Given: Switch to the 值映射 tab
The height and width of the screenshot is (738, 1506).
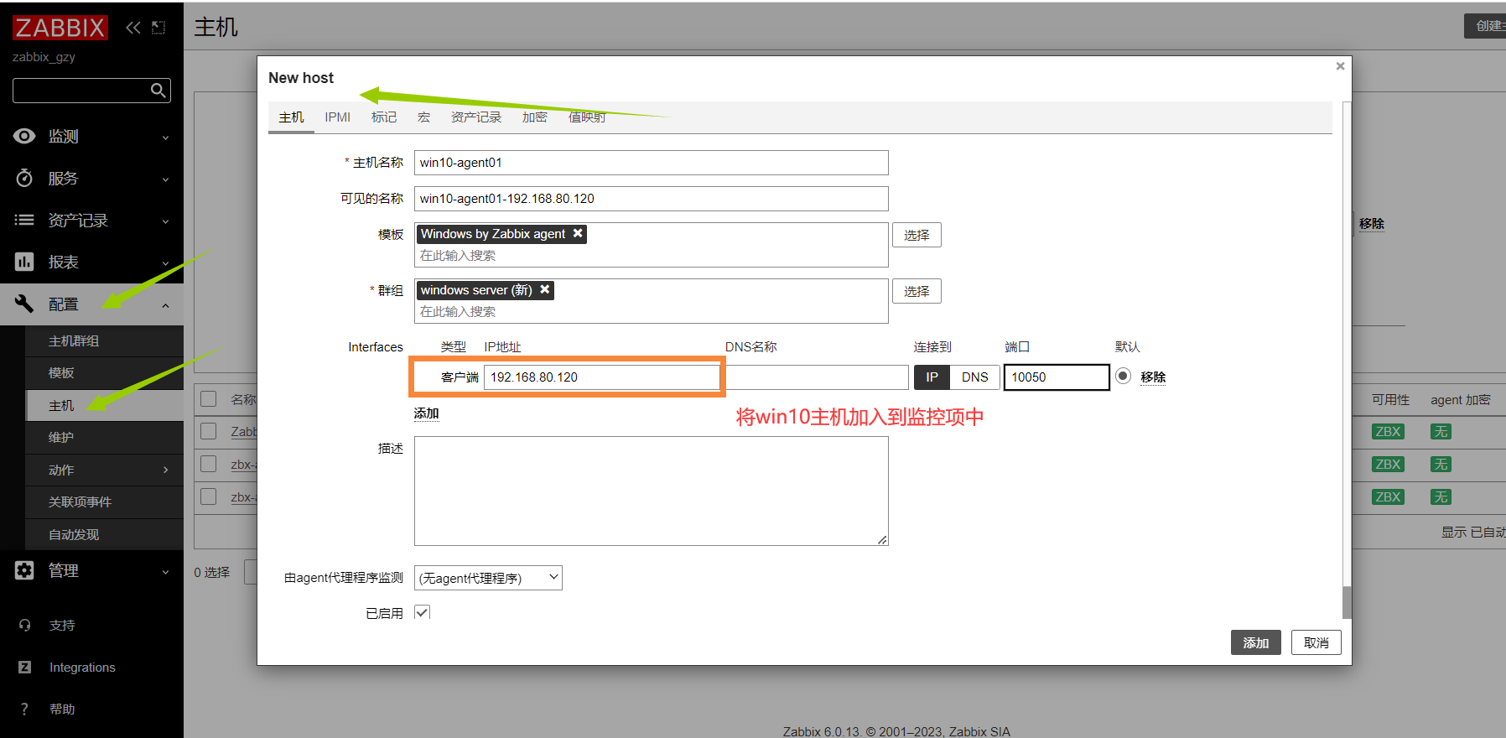Looking at the screenshot, I should [x=587, y=117].
